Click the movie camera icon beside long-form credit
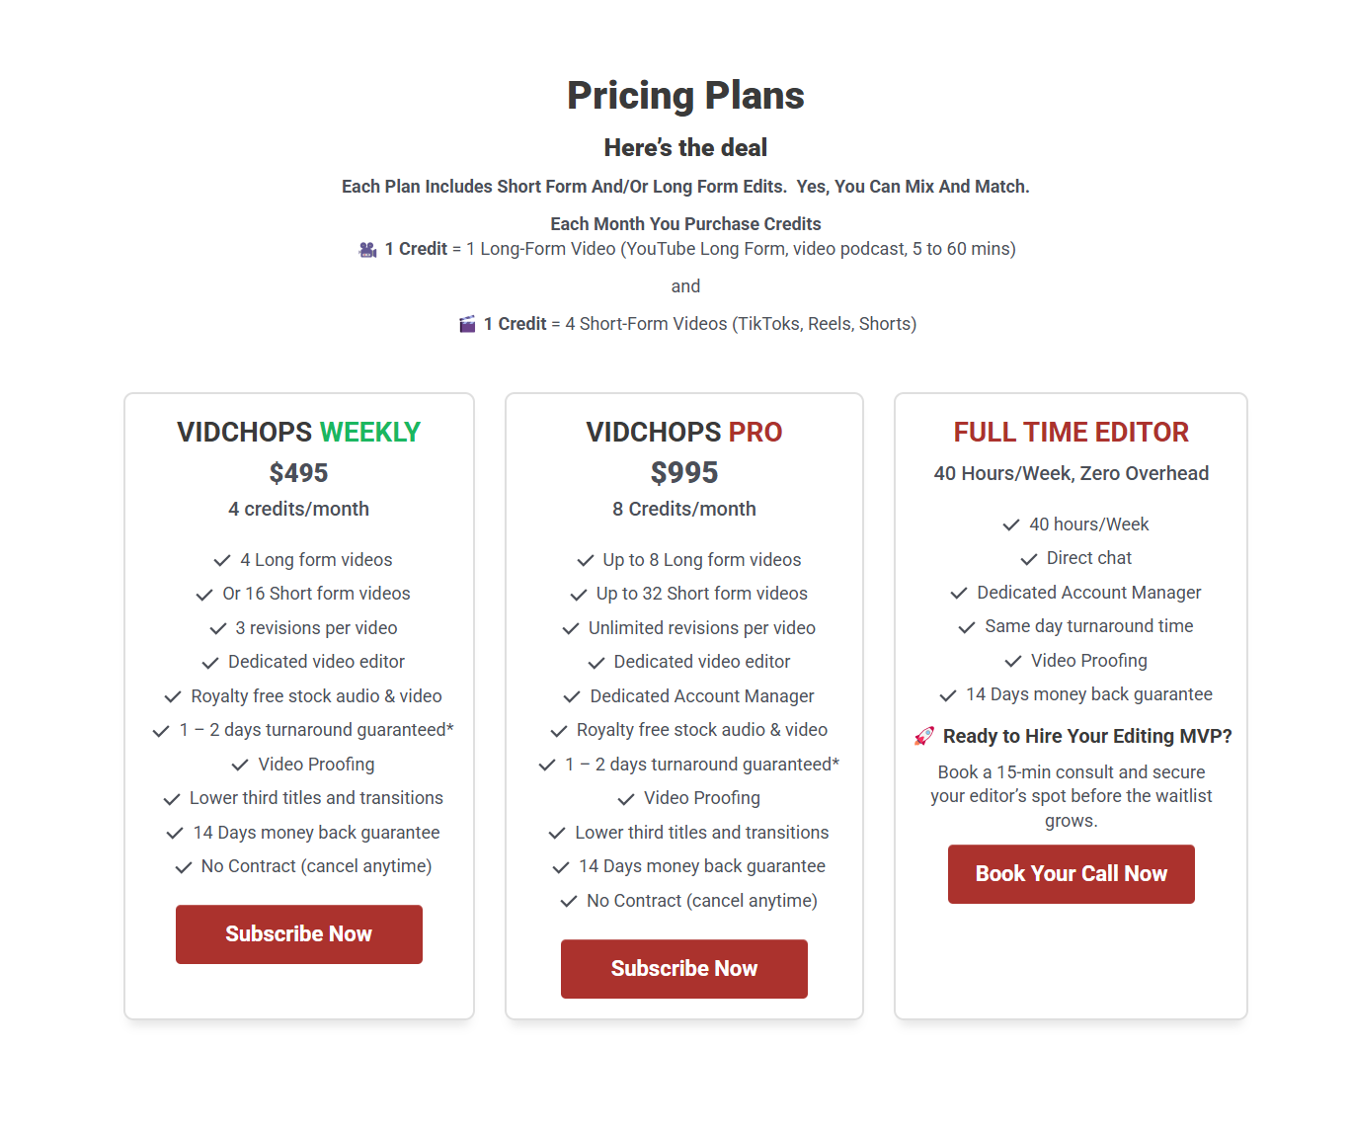1351x1130 pixels. coord(367,250)
